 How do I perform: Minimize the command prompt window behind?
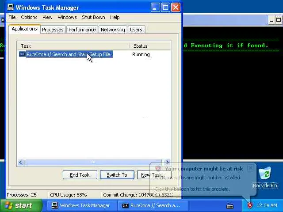(x=271, y=20)
